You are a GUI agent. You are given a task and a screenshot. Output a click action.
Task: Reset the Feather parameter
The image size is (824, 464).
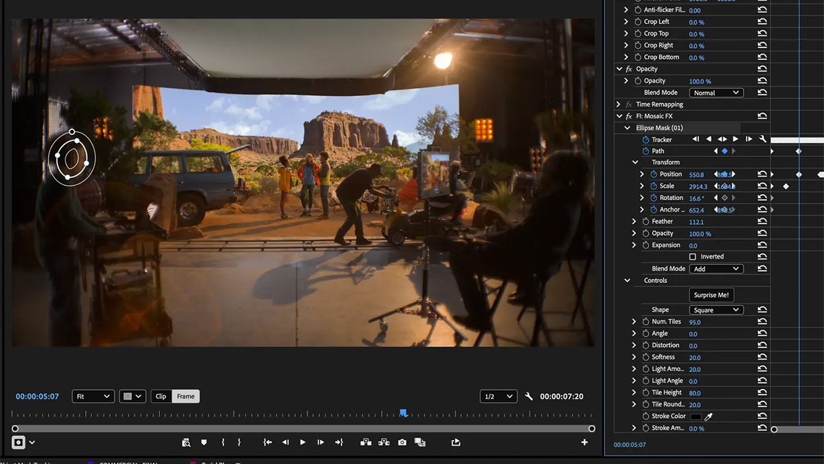762,221
